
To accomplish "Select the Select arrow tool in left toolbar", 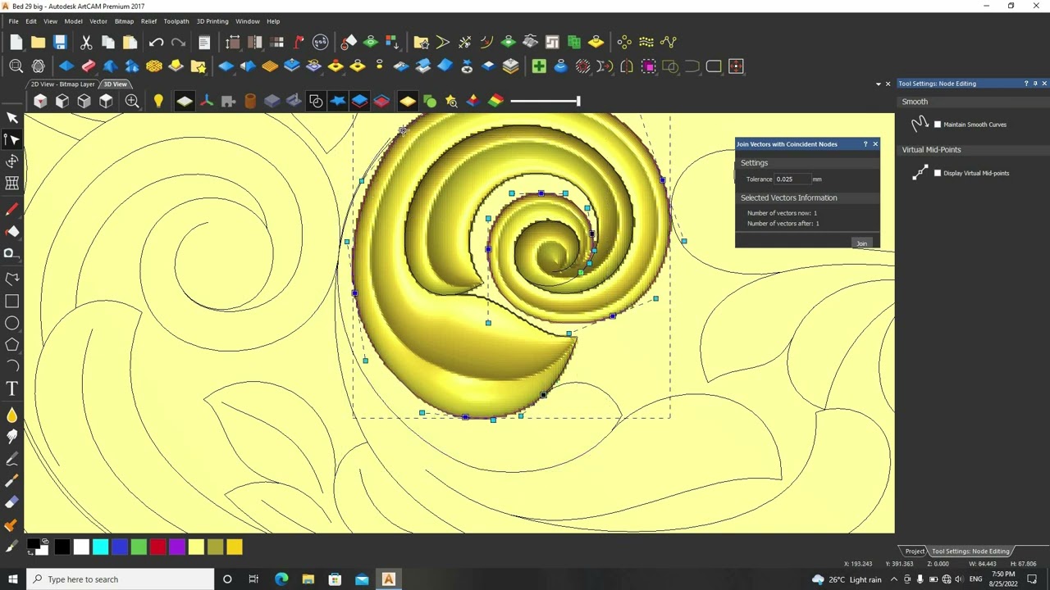I will coord(12,118).
